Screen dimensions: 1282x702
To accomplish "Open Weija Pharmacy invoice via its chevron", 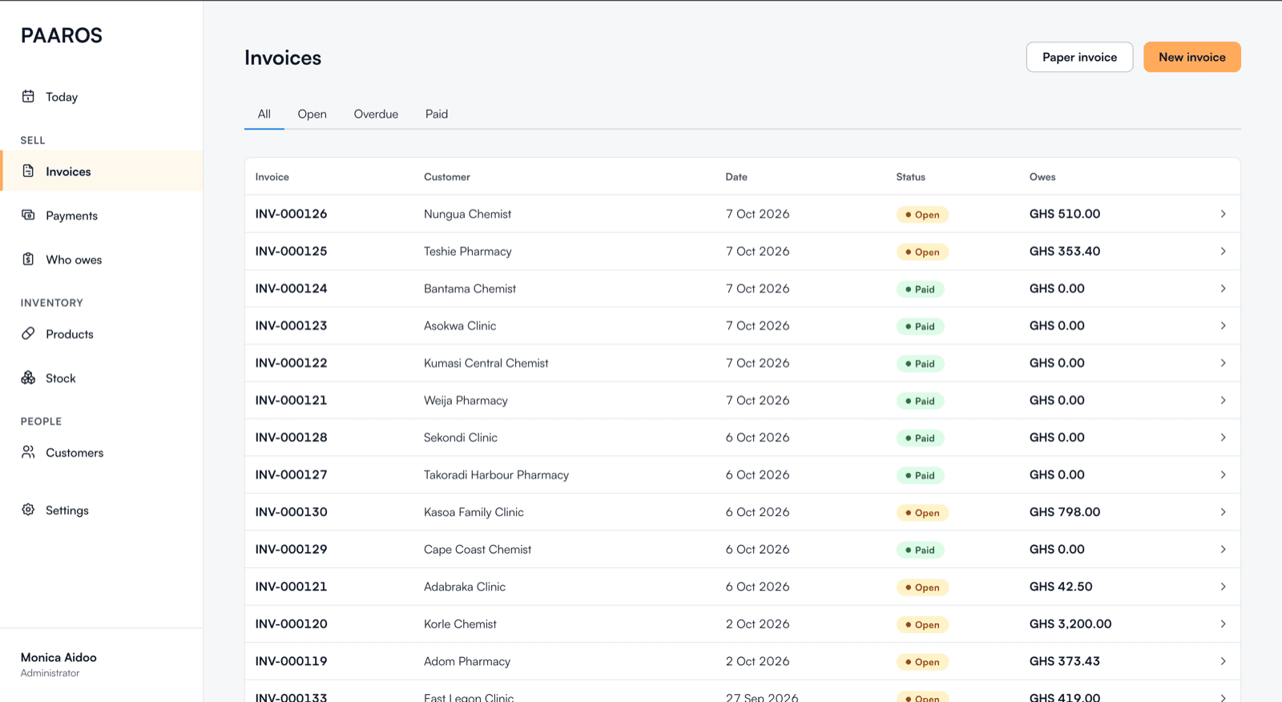I will [1223, 400].
